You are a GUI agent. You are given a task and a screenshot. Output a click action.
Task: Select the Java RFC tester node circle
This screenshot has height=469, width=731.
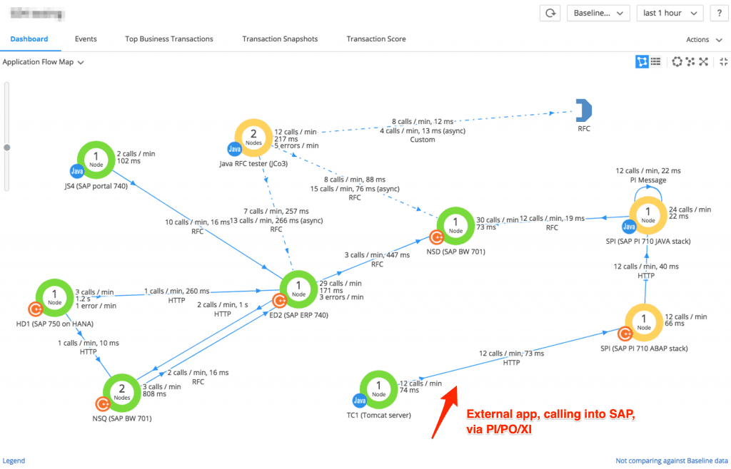[x=255, y=138]
